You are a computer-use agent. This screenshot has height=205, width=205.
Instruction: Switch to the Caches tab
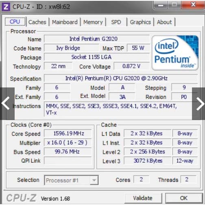pyautogui.click(x=37, y=22)
